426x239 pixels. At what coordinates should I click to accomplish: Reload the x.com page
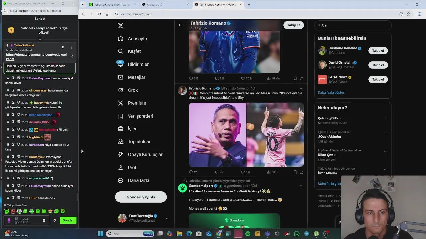[99, 14]
